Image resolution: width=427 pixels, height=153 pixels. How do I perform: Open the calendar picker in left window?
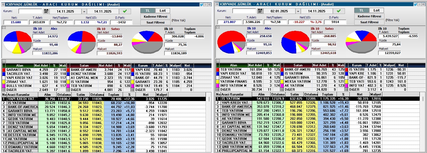pos(46,11)
